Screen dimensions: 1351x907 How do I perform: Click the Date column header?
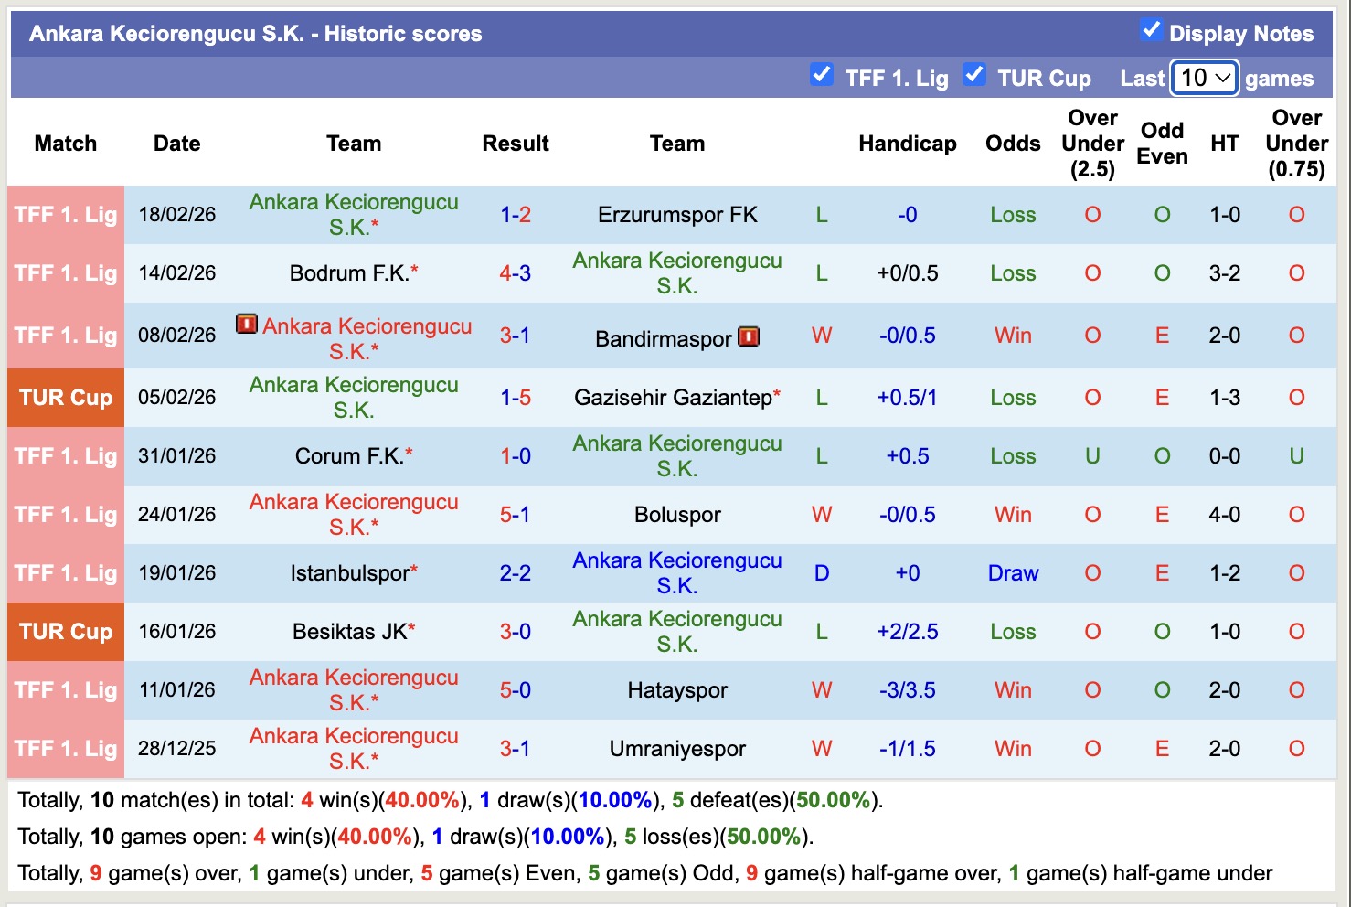pos(176,144)
